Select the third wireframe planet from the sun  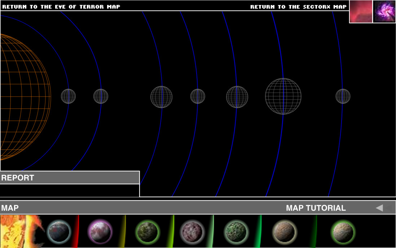[x=161, y=97]
